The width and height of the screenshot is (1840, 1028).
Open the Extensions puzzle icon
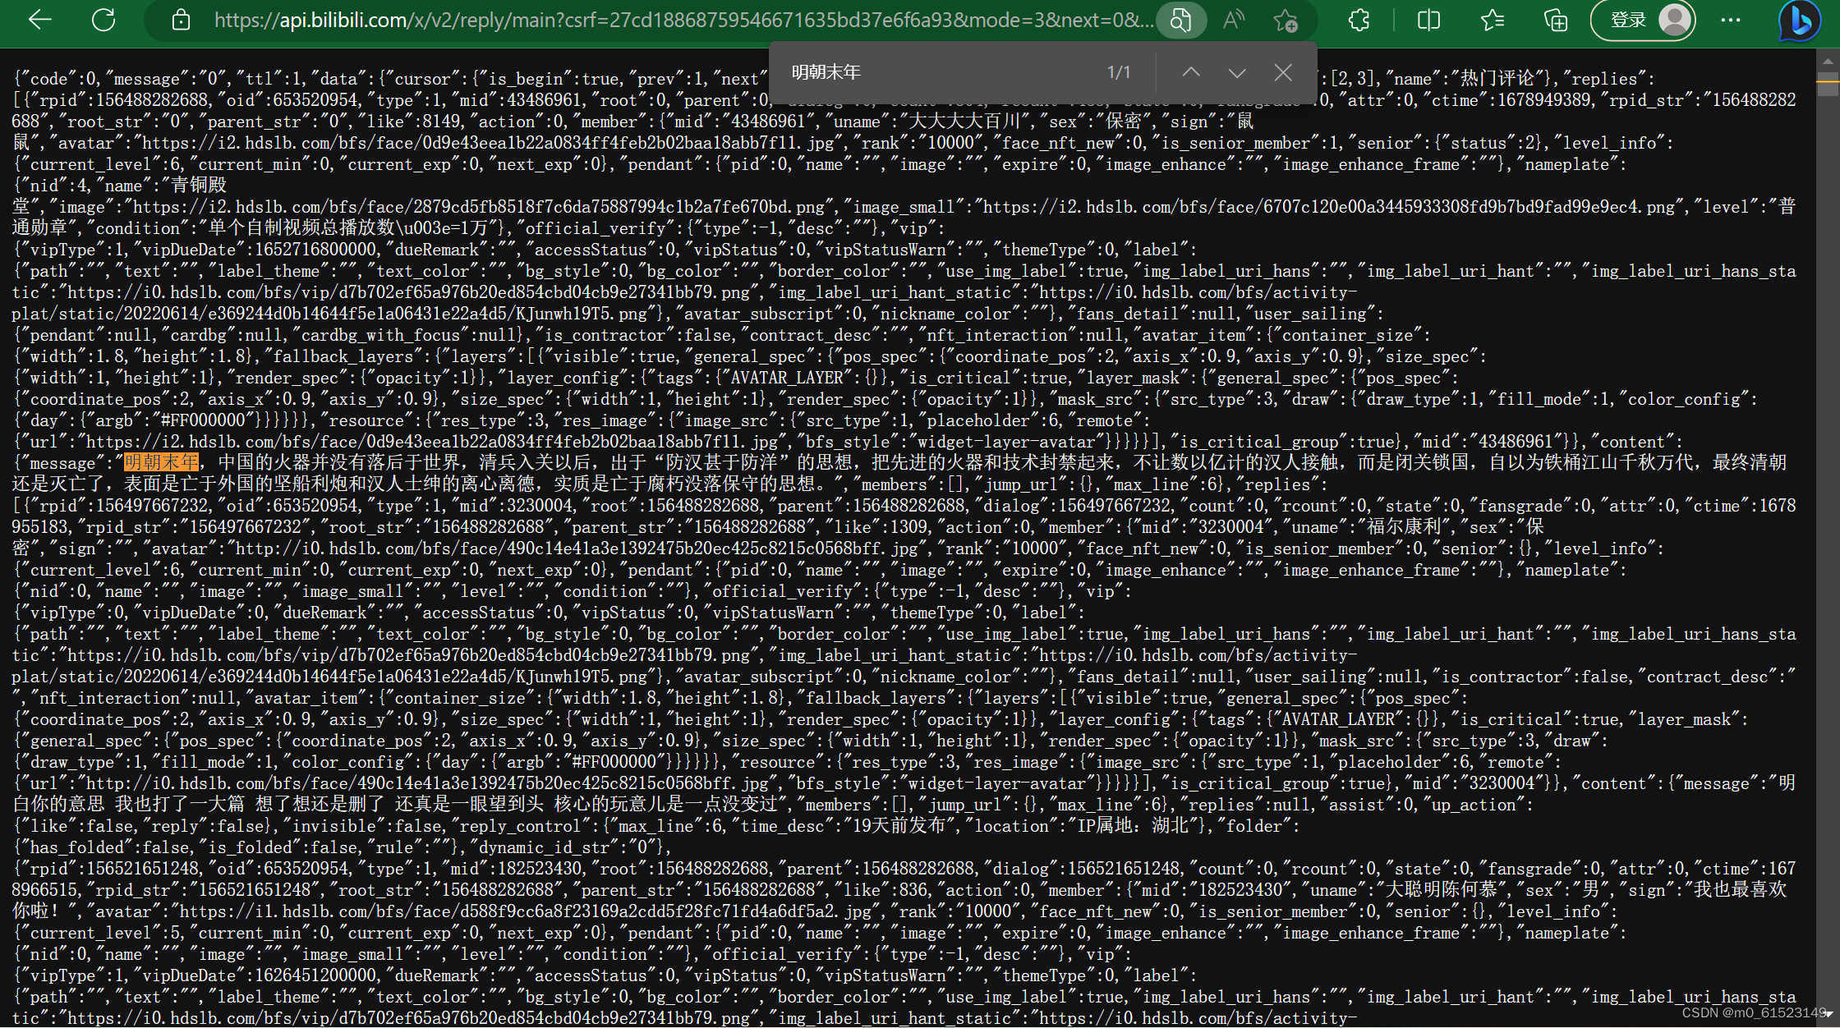(x=1359, y=21)
